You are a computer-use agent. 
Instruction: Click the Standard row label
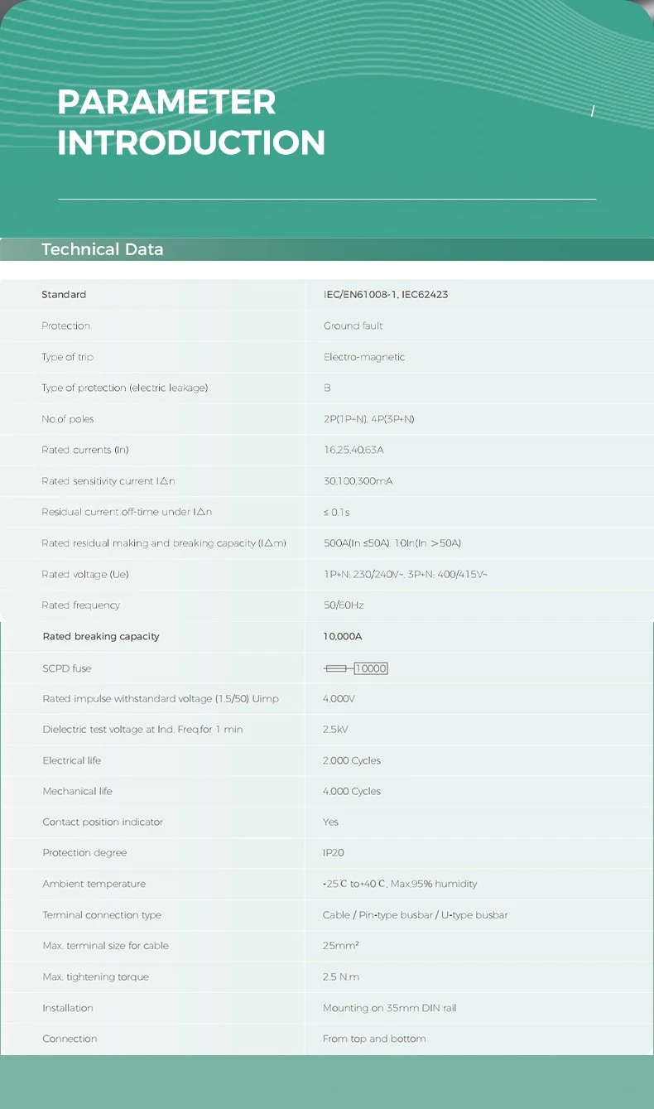(64, 295)
